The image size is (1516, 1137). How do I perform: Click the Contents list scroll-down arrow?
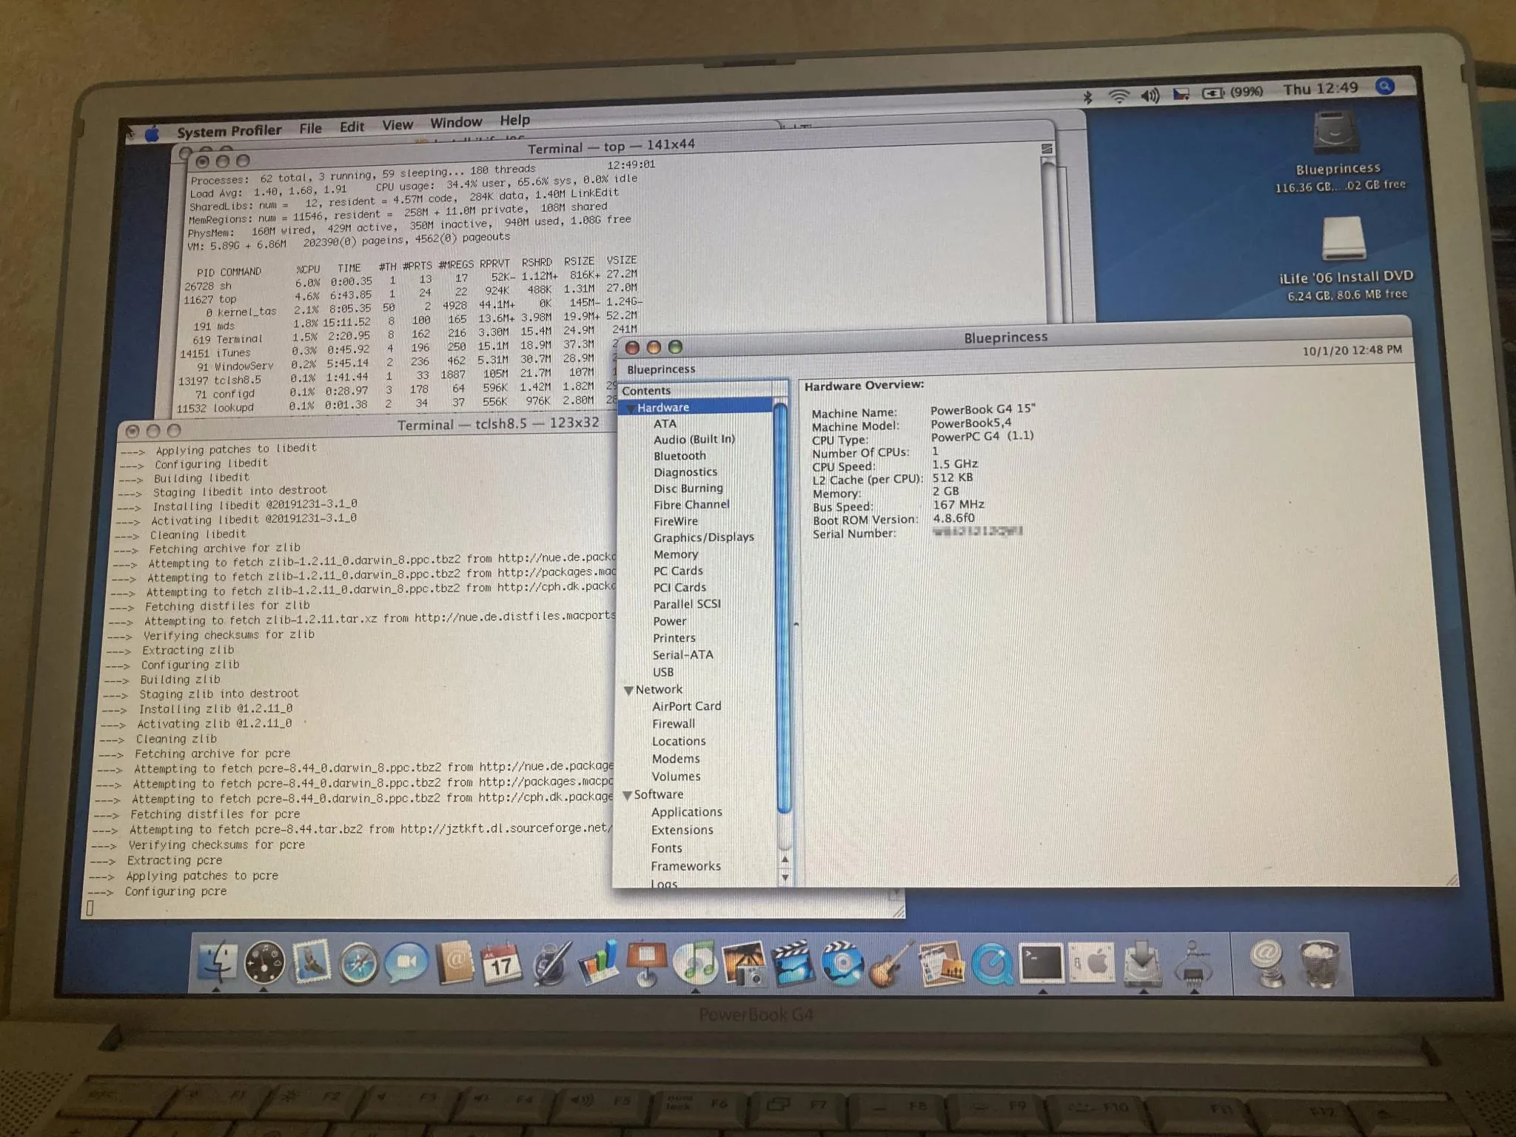point(784,878)
